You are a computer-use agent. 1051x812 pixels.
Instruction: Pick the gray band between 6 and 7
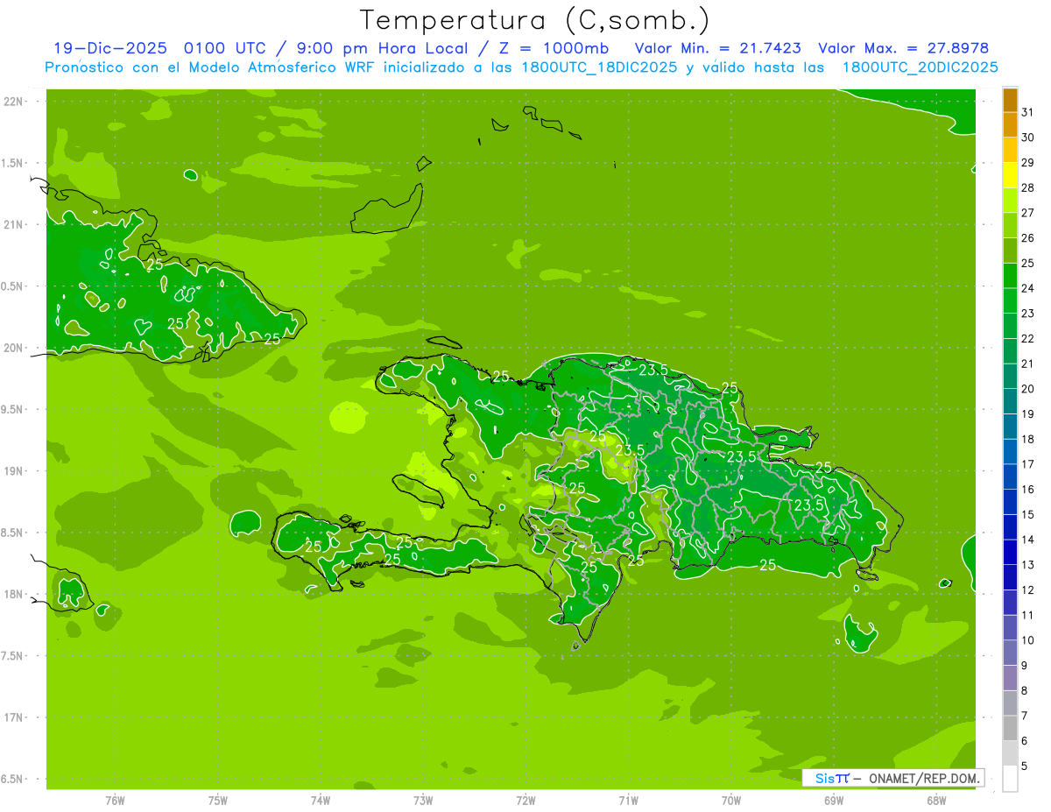coord(1010,728)
